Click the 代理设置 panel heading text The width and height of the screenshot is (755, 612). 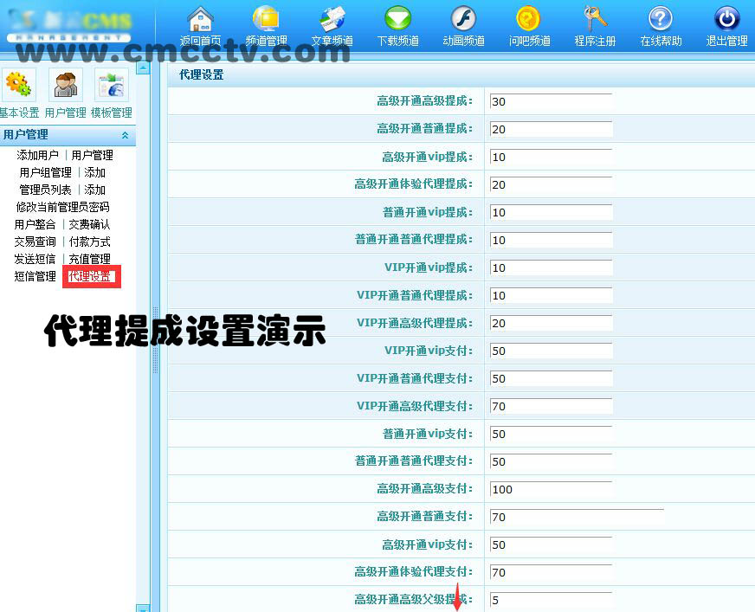[201, 74]
